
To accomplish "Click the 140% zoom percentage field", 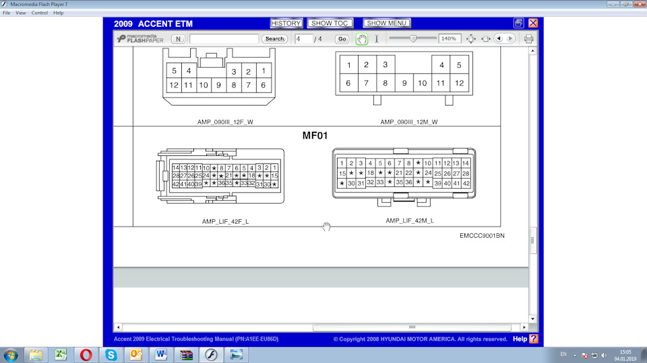I will click(449, 39).
